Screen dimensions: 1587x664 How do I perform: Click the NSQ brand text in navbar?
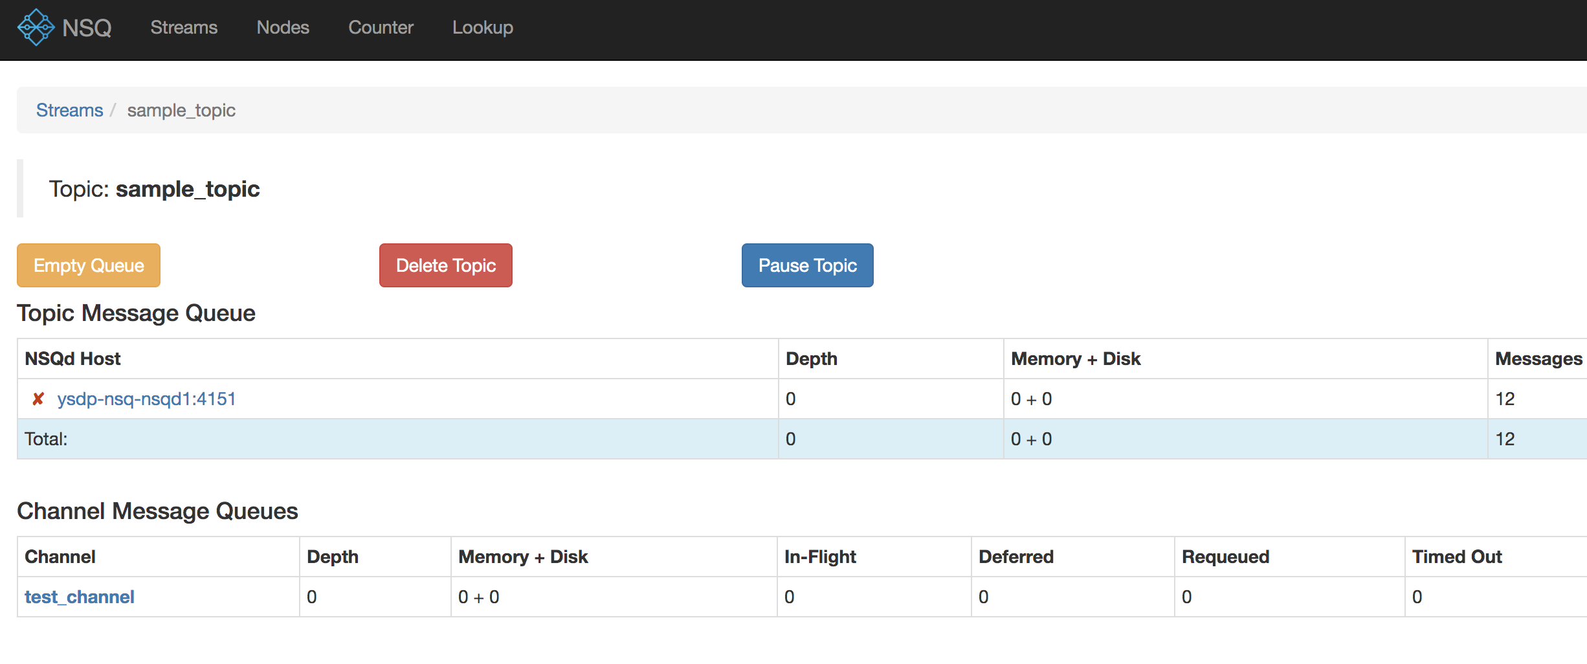[x=87, y=28]
